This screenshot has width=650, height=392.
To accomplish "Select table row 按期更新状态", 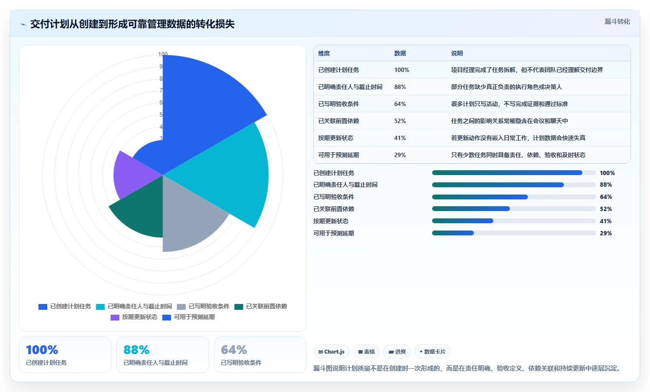I will tap(472, 138).
